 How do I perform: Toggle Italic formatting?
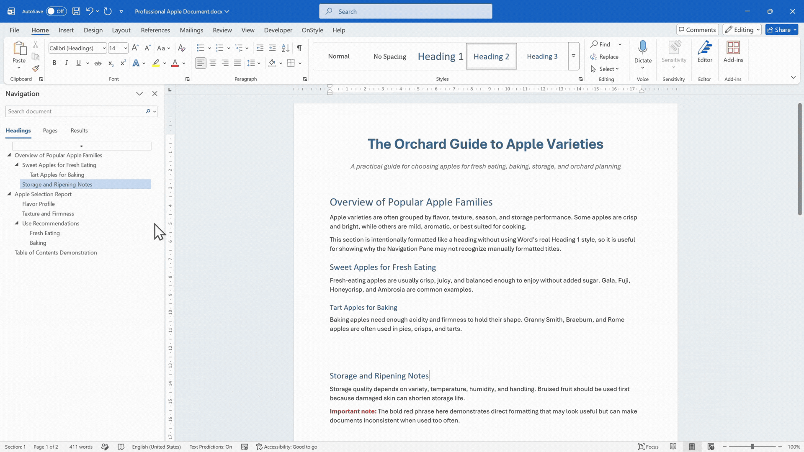[x=66, y=63]
